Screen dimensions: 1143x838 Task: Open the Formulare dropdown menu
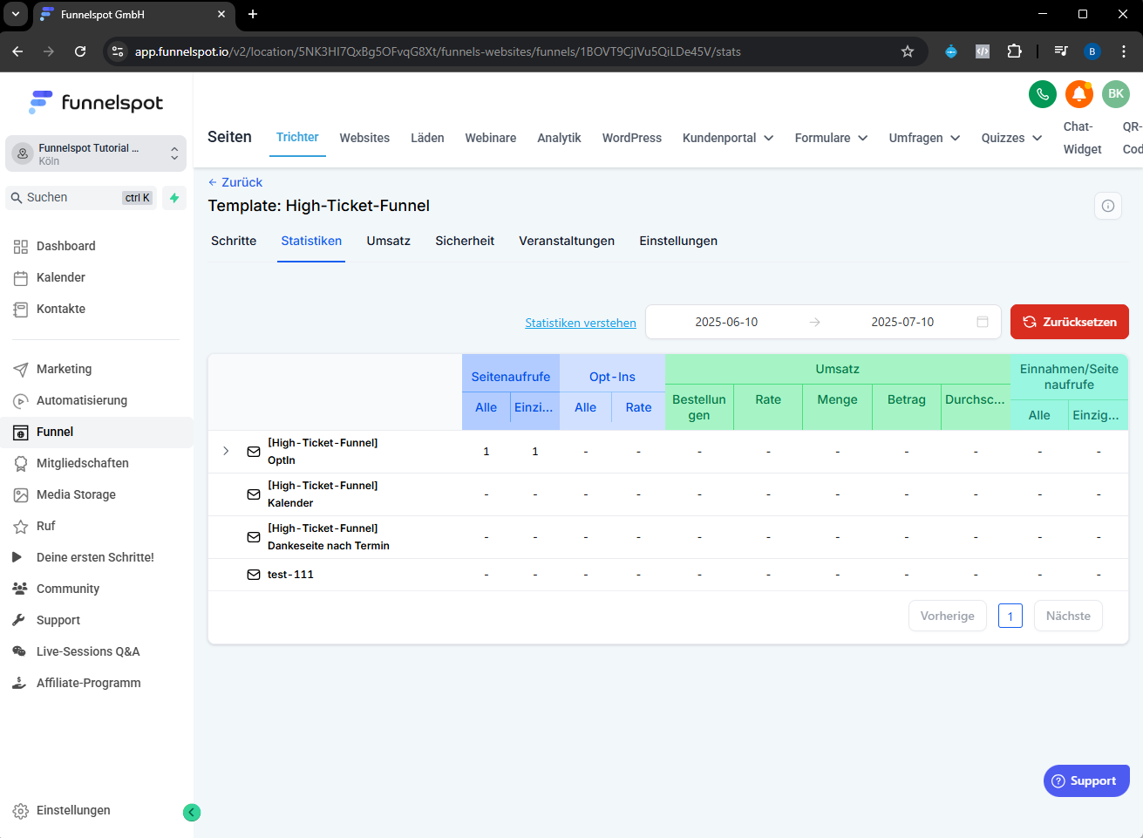[x=831, y=138]
